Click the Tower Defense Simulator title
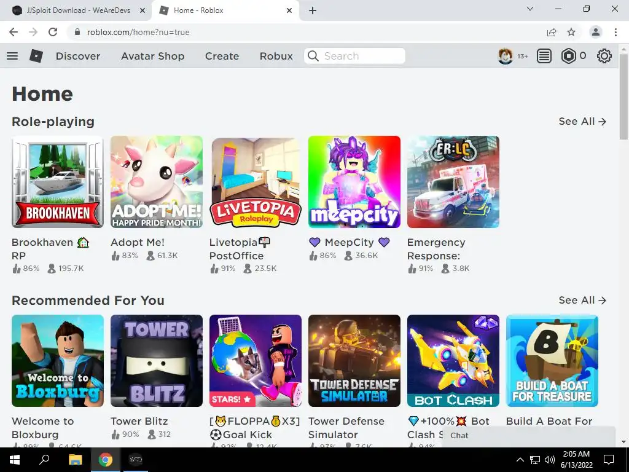The image size is (629, 472). pos(346,428)
